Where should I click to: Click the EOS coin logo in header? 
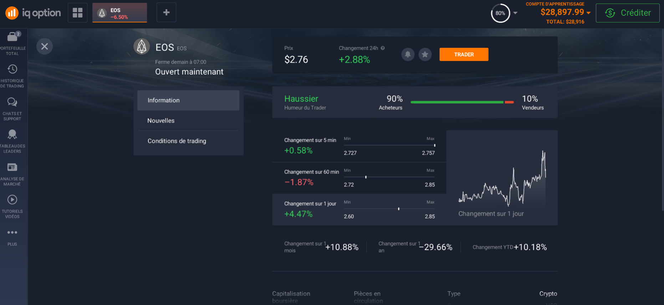tap(142, 46)
